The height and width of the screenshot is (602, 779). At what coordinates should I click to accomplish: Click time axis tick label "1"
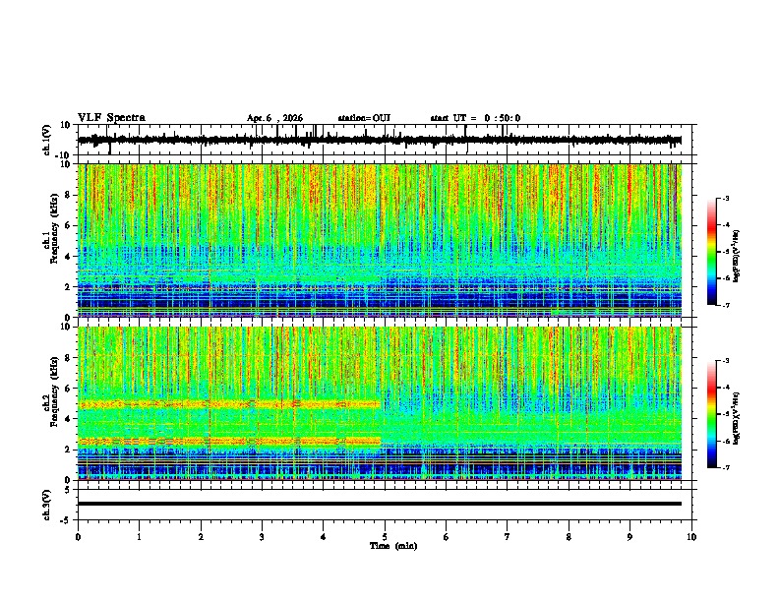139,537
